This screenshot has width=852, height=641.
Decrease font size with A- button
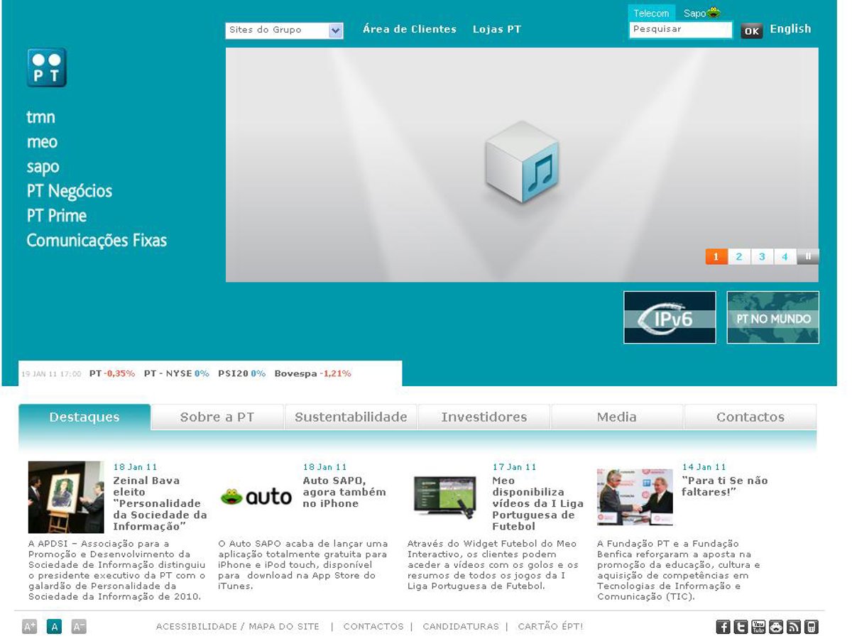point(79,627)
